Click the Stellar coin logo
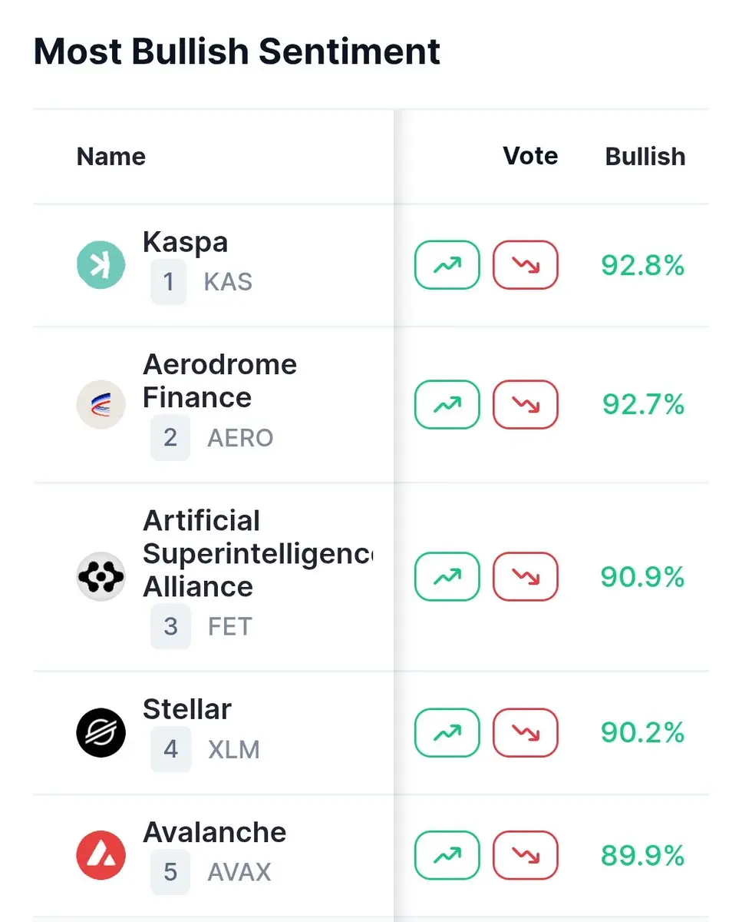 pyautogui.click(x=101, y=733)
